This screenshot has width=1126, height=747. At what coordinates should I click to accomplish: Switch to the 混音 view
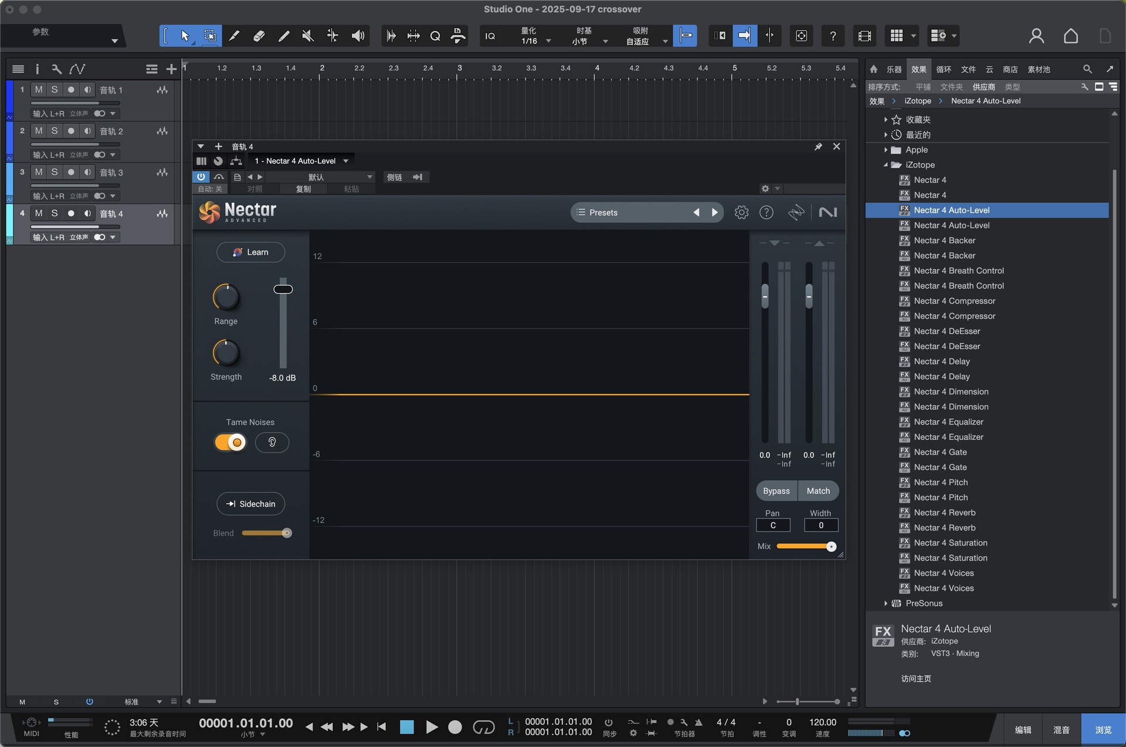(x=1061, y=730)
